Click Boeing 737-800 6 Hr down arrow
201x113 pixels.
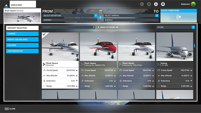click(x=191, y=81)
